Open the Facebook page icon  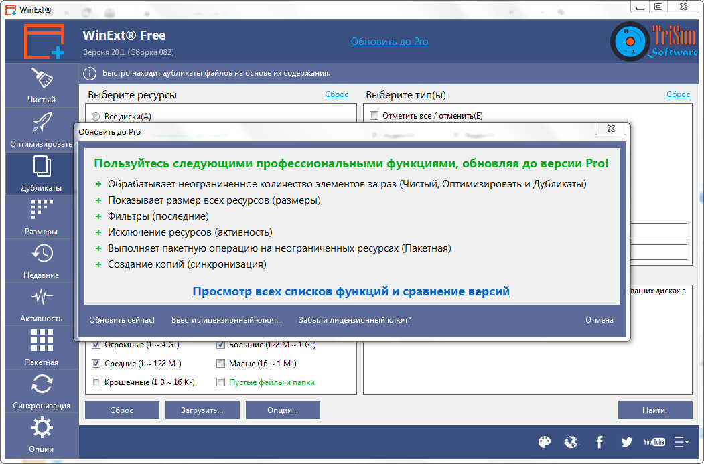pyautogui.click(x=600, y=442)
